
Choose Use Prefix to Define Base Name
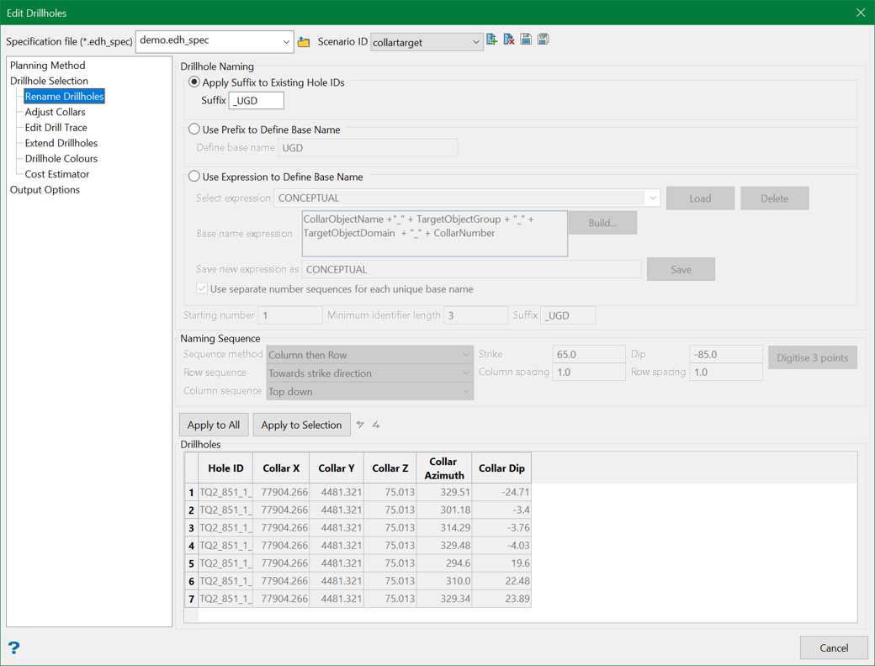pyautogui.click(x=194, y=129)
